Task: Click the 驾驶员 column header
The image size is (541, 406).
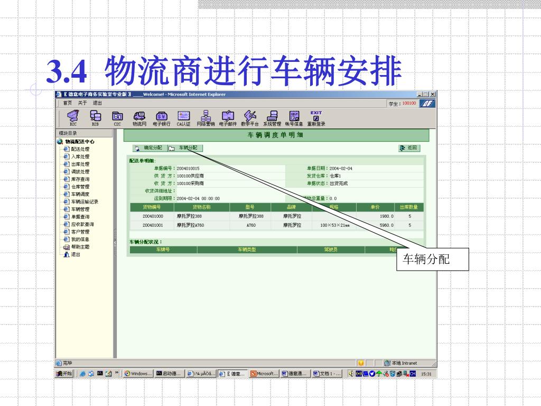Action: [x=331, y=250]
